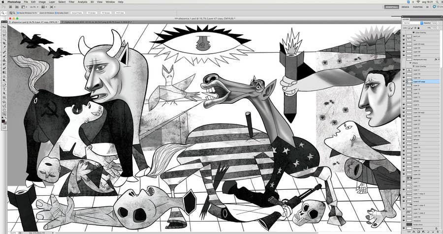Select the Crop tool
The width and height of the screenshot is (443, 234).
tap(4, 44)
